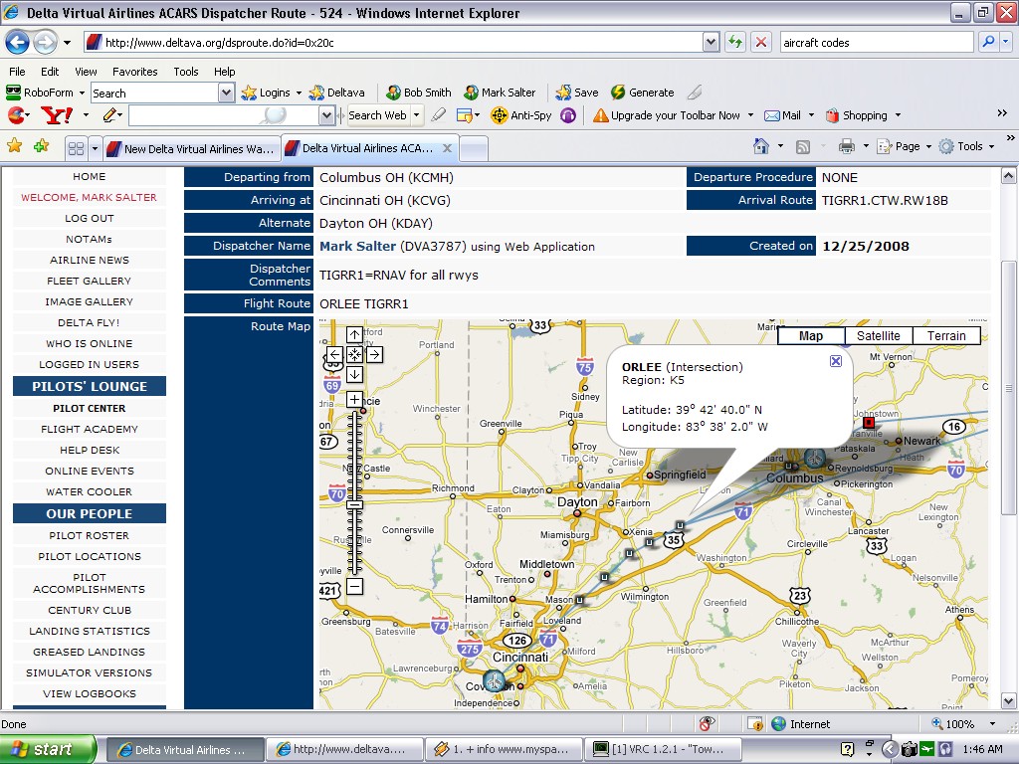The width and height of the screenshot is (1019, 764).
Task: Click the Add to Favorites icon
Action: (x=42, y=146)
